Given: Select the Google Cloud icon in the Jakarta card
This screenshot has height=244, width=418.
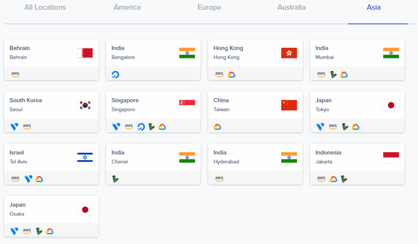Looking at the screenshot, I should 334,179.
